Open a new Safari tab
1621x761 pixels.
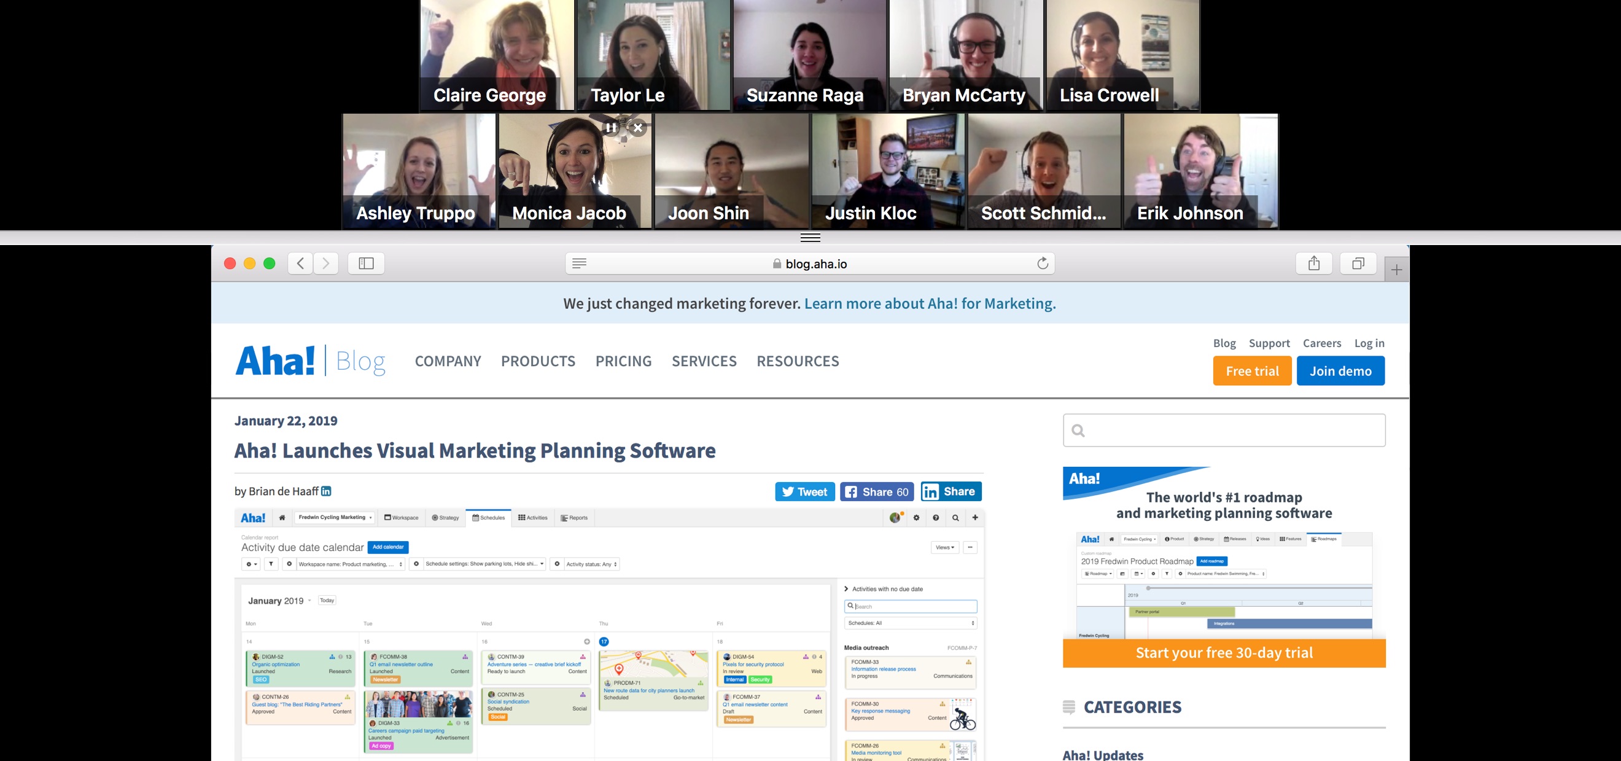(1396, 270)
